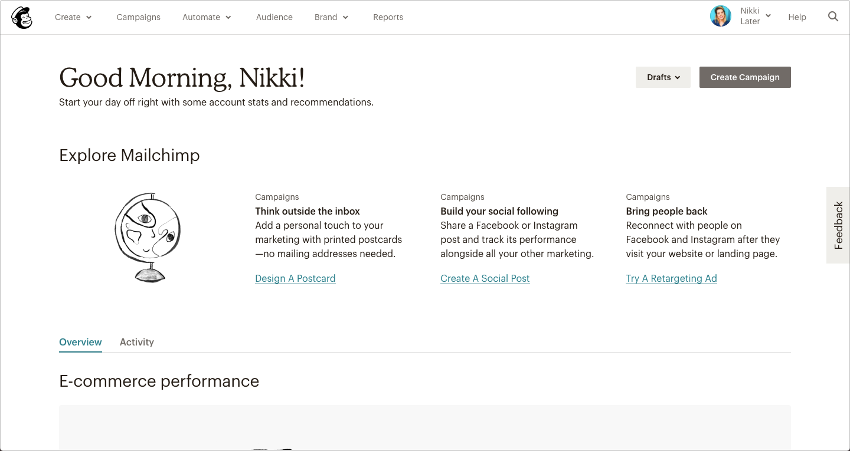This screenshot has height=451, width=850.
Task: Click 'Bring people back' heading
Action: point(666,211)
